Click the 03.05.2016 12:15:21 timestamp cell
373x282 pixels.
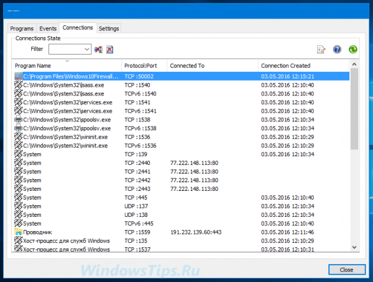287,76
